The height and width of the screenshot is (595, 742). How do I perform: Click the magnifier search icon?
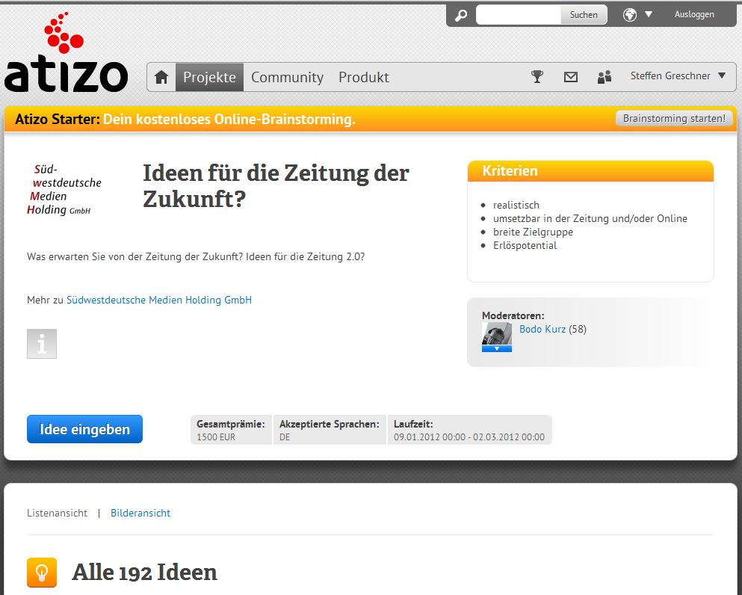tap(461, 15)
